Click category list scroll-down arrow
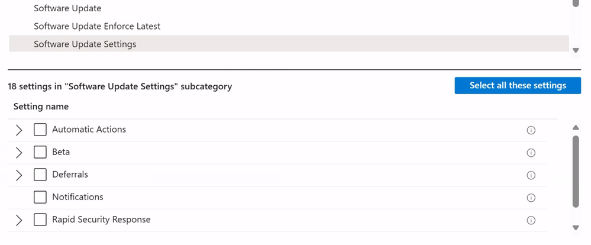 576,50
